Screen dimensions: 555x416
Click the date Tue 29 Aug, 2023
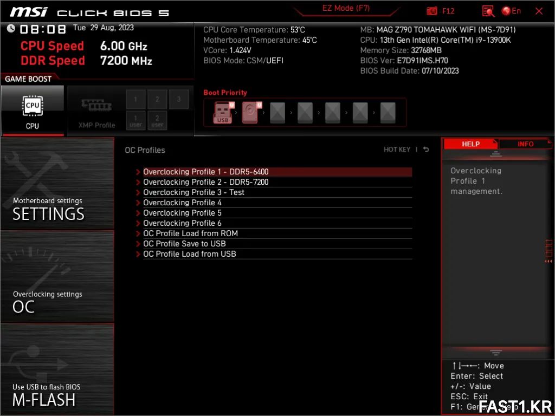click(104, 28)
